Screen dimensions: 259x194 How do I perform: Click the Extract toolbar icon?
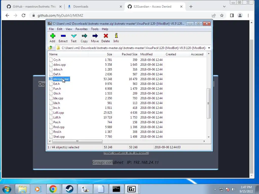[x=63, y=38]
